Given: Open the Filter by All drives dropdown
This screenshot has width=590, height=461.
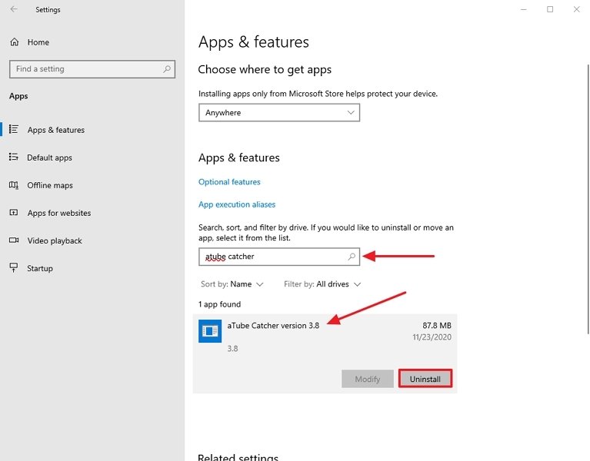Looking at the screenshot, I should [x=322, y=284].
